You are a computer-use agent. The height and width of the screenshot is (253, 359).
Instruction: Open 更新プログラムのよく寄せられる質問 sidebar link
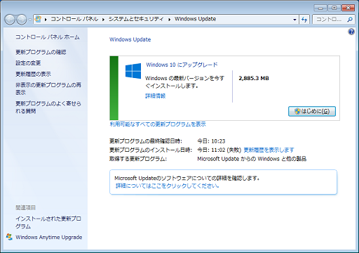pyautogui.click(x=48, y=107)
